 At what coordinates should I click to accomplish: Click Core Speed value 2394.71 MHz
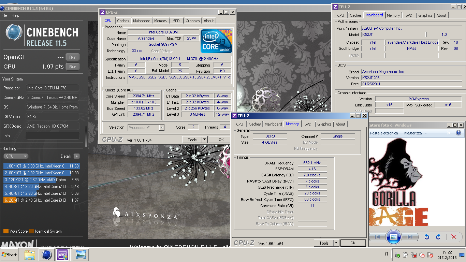[x=144, y=96]
